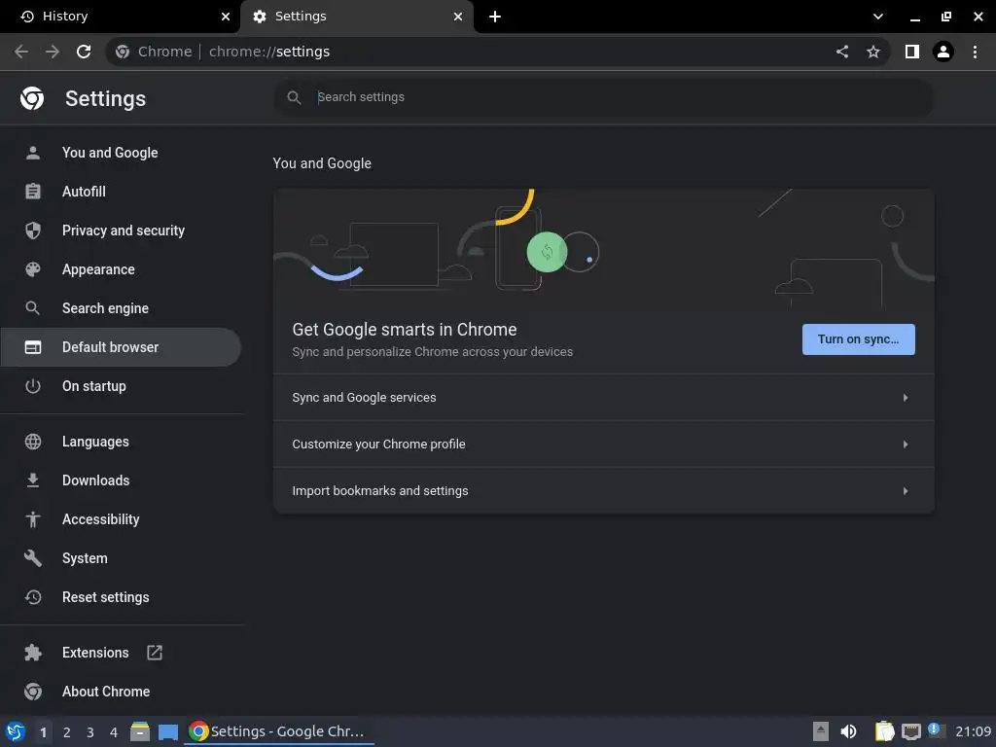The image size is (996, 747).
Task: Click the clipboard tray icon
Action: tap(884, 731)
